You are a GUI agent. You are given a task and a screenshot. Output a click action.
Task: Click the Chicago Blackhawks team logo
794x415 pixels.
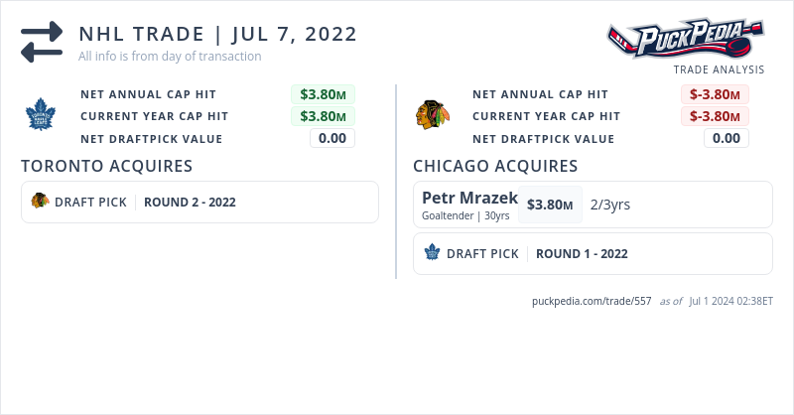(x=434, y=115)
